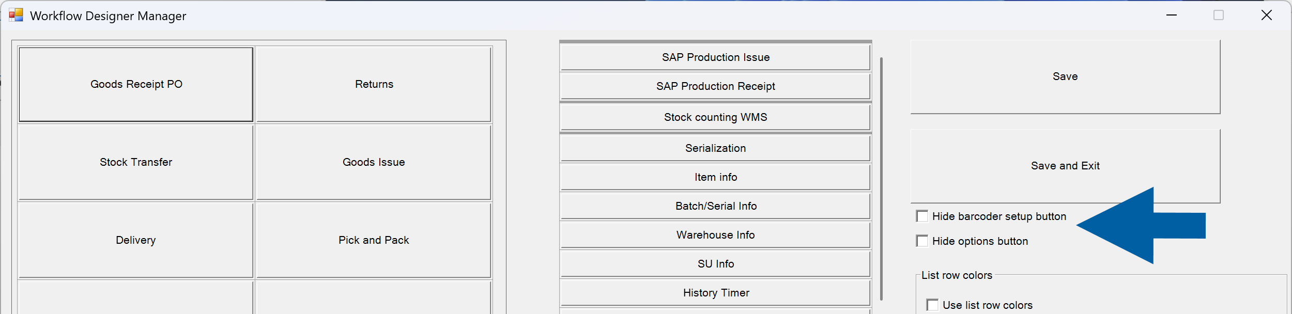Select the Pick and Pack button
The height and width of the screenshot is (314, 1292).
tap(374, 240)
